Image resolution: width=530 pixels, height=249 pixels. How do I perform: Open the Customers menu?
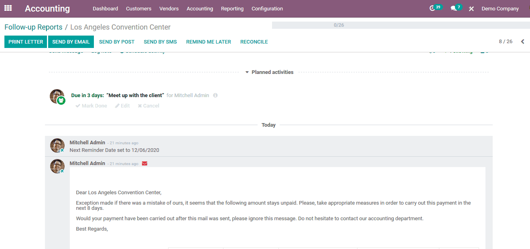(x=138, y=8)
